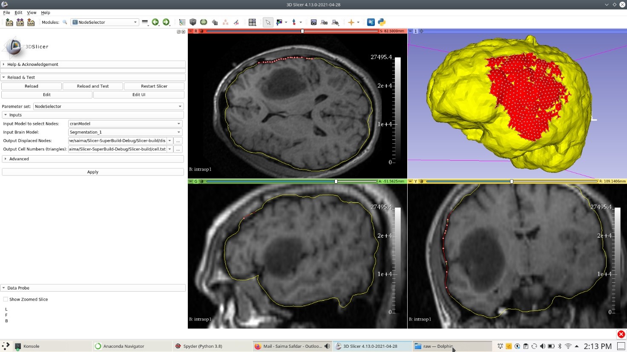Click the pin icon in yellow slice bar
The height and width of the screenshot is (352, 627).
[x=411, y=181]
